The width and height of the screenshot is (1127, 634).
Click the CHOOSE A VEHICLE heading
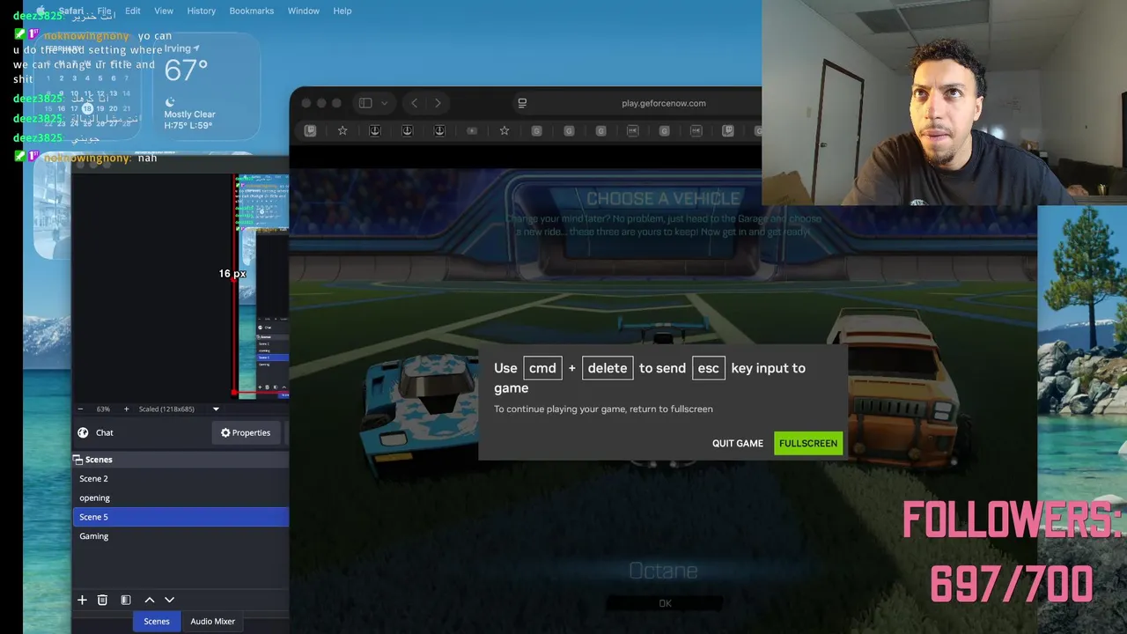pyautogui.click(x=663, y=198)
